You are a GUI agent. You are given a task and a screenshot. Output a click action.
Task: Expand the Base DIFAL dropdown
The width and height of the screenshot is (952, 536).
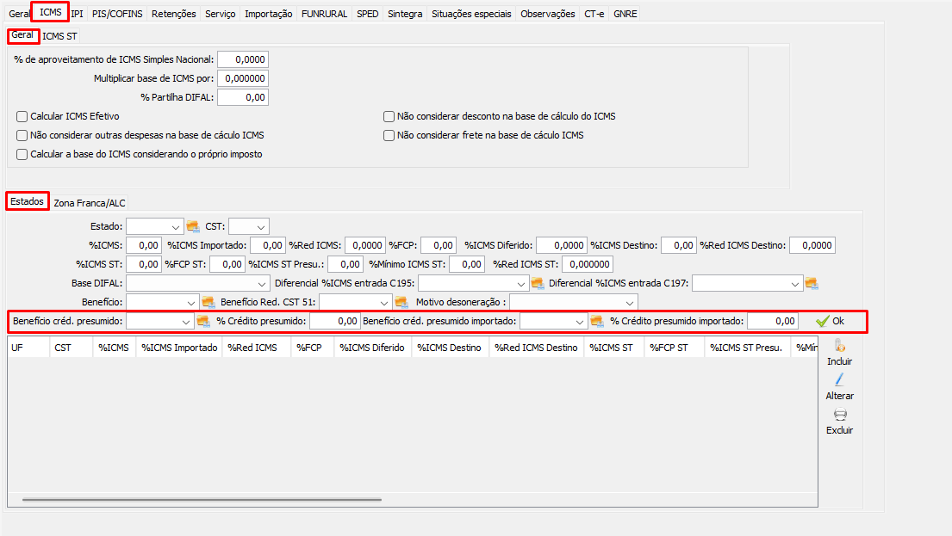coord(198,283)
